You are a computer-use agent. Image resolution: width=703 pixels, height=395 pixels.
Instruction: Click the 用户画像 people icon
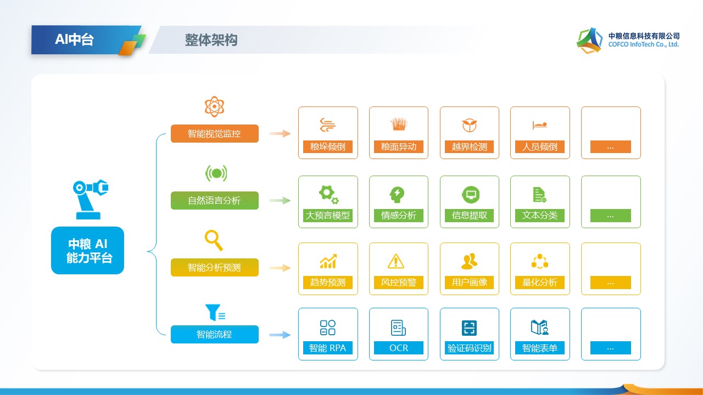click(469, 262)
